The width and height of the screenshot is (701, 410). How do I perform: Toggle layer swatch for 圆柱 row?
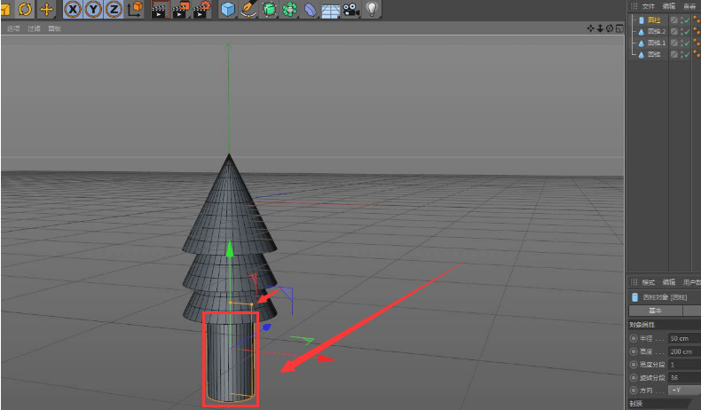674,20
